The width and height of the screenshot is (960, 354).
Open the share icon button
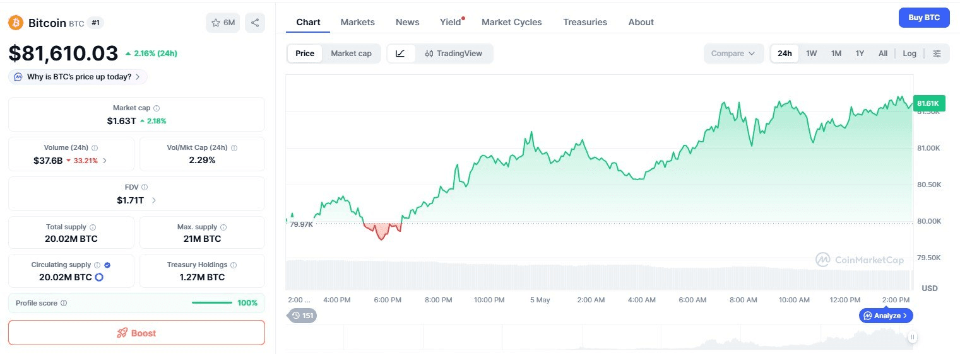pyautogui.click(x=255, y=23)
